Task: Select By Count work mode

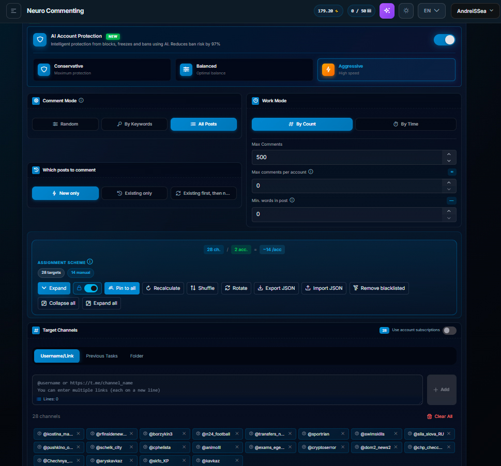Action: pos(302,124)
